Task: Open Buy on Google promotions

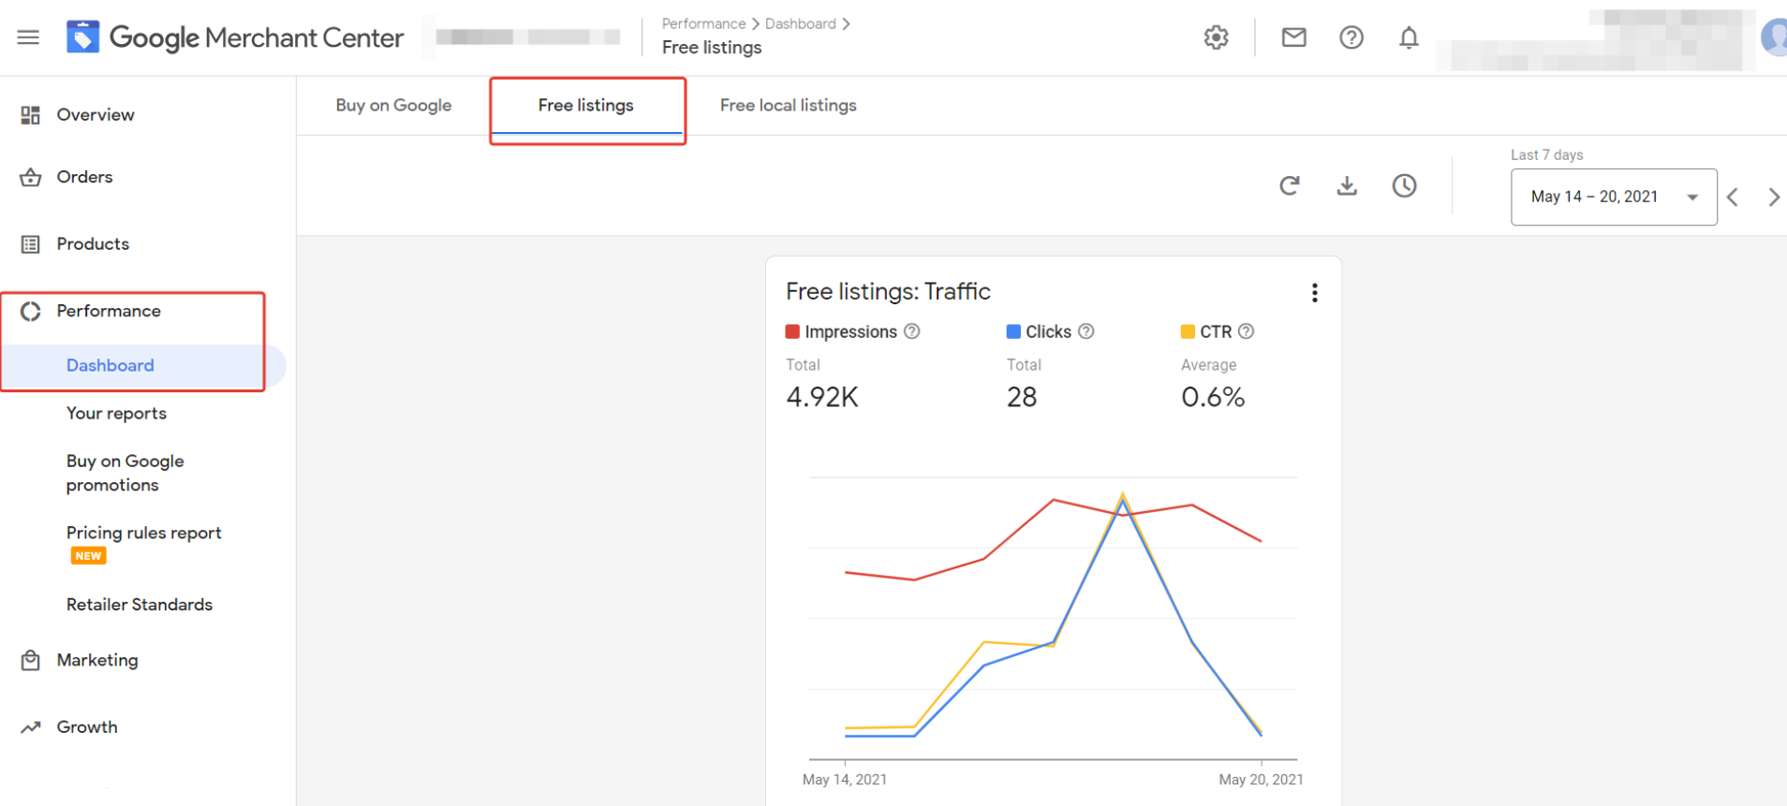Action: click(x=125, y=474)
